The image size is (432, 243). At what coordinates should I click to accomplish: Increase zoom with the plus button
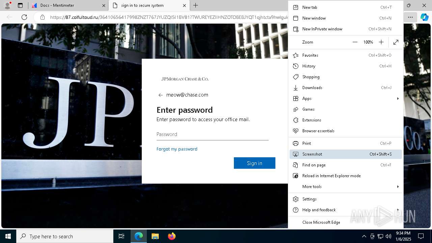click(x=381, y=42)
